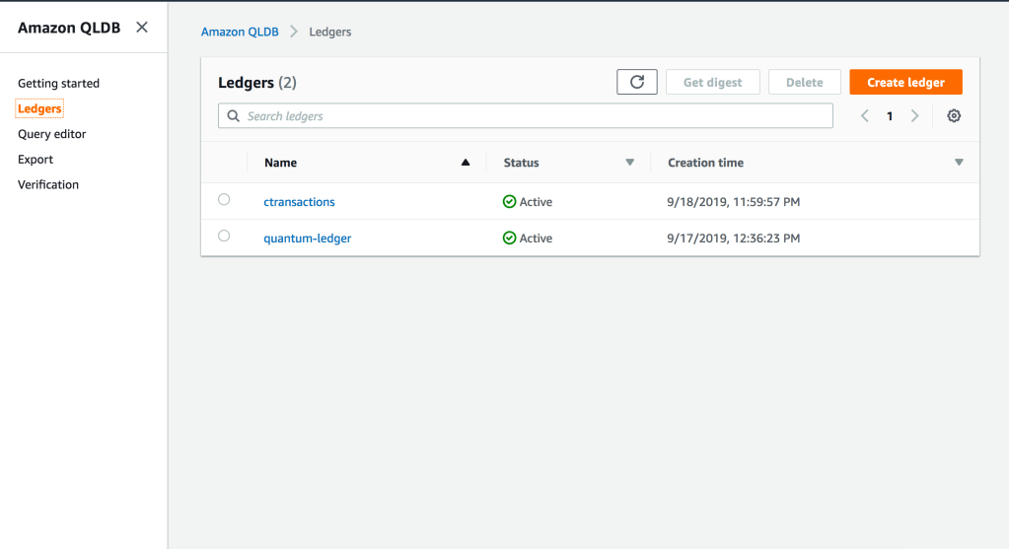Click the search magnifier icon
Image resolution: width=1009 pixels, height=549 pixels.
(x=234, y=116)
